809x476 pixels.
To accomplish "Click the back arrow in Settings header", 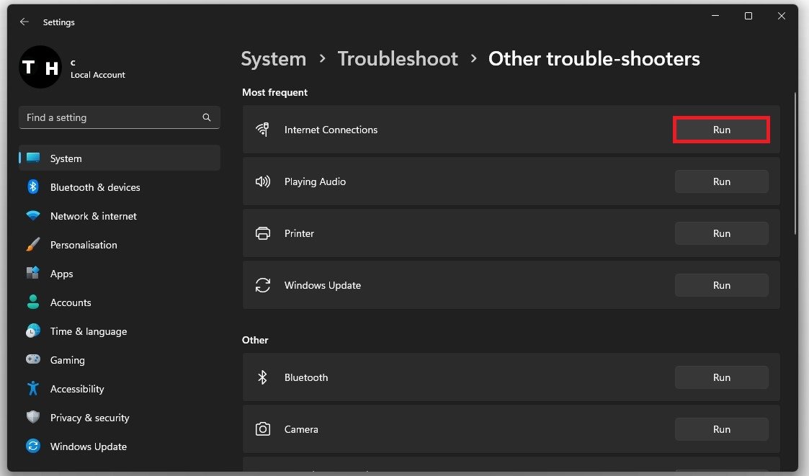I will pos(24,22).
